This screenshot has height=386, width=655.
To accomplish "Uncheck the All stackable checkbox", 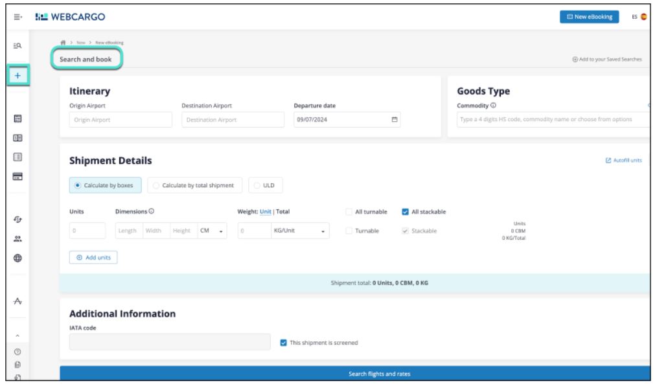I will pyautogui.click(x=406, y=212).
